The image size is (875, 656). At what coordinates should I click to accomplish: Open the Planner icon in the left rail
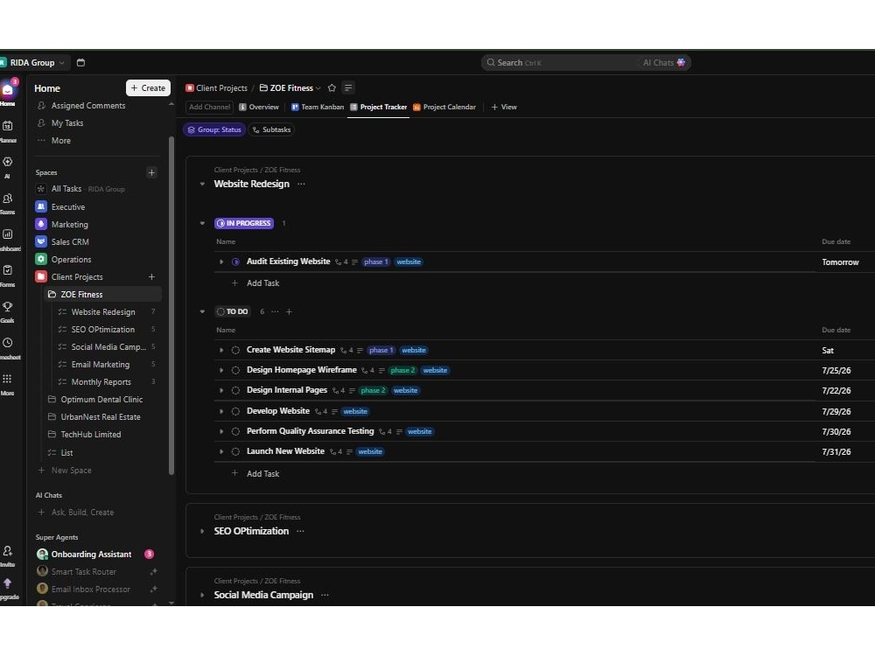tap(8, 126)
